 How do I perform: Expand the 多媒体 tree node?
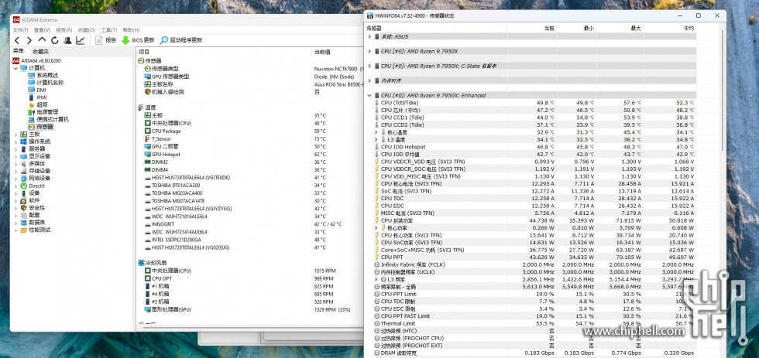(x=16, y=163)
